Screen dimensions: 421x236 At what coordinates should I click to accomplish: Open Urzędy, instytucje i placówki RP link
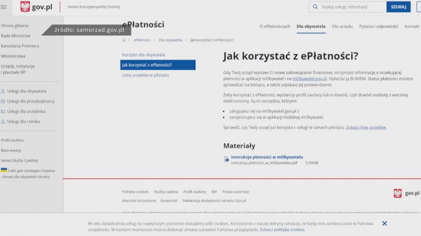(18, 69)
